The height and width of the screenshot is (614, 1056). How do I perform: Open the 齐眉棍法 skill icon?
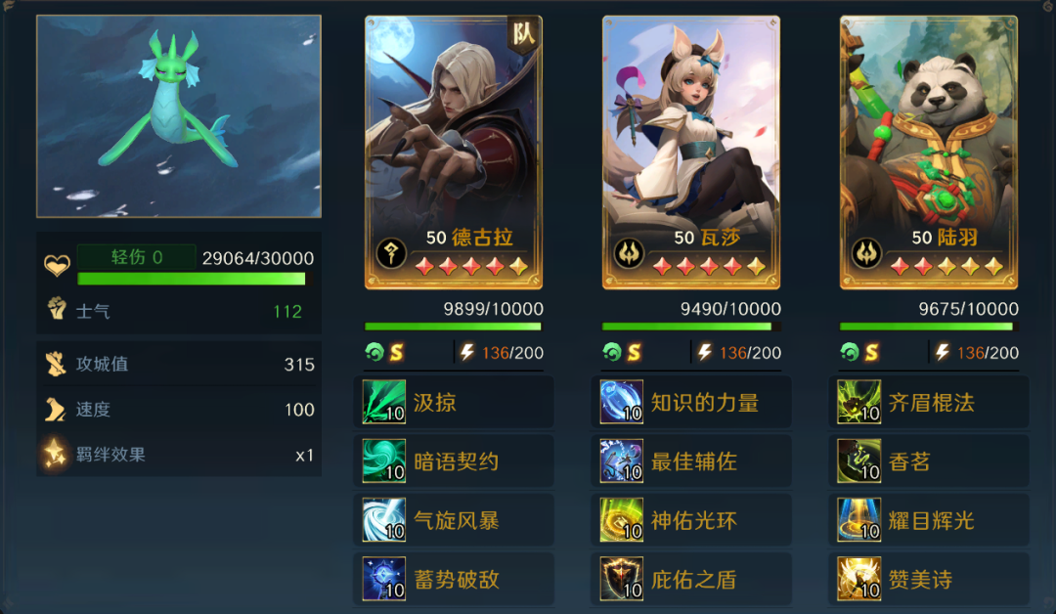(858, 402)
